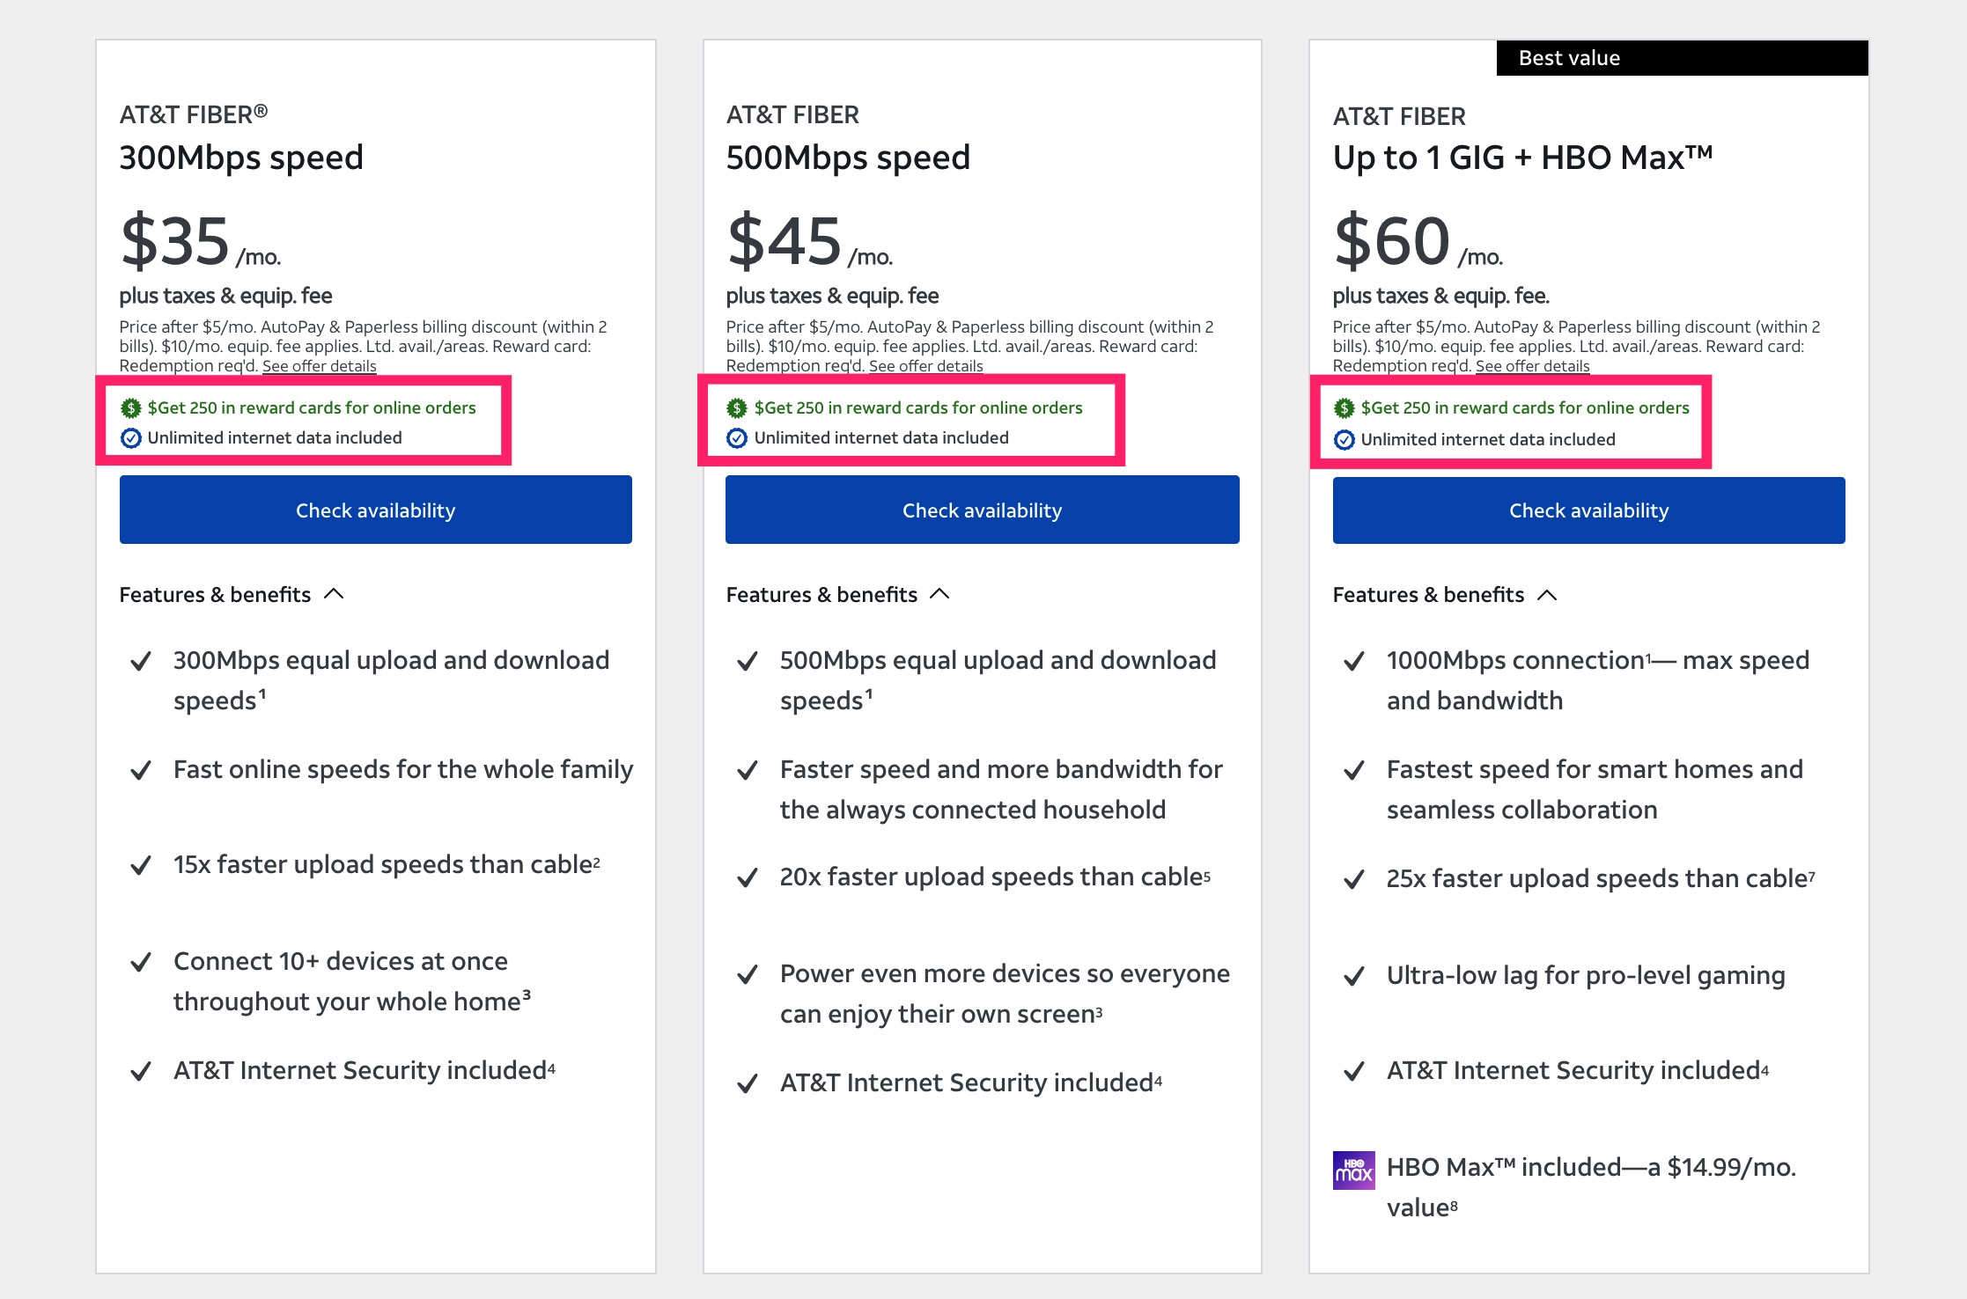This screenshot has height=1299, width=1967.
Task: Check availability for the $35 300Mbps plan
Action: [375, 510]
